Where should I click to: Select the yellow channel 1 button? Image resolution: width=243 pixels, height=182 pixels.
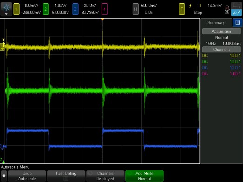[16, 9]
